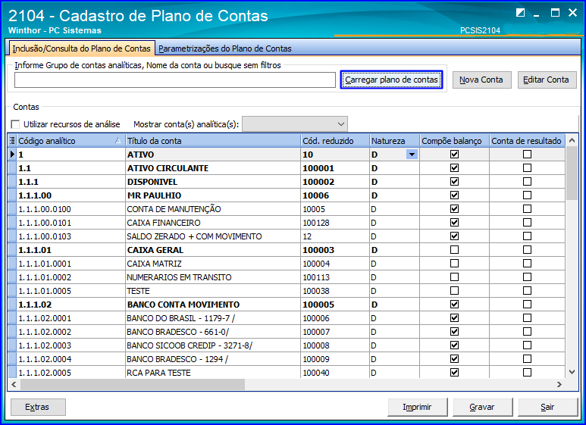The image size is (586, 425).
Task: Uncheck Compõe balanço for RCA PARA TESTE
Action: coord(454,372)
